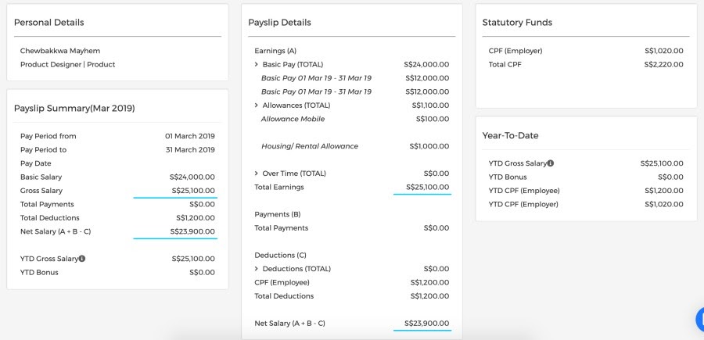Expand Over Time (TOTAL) details
This screenshot has height=340, width=704.
tap(257, 174)
